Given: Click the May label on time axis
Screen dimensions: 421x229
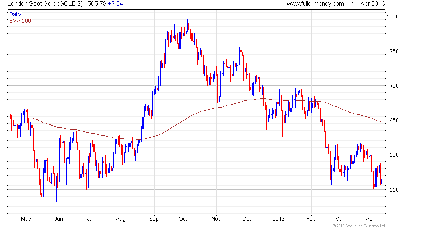Looking at the screenshot, I should (26, 219).
